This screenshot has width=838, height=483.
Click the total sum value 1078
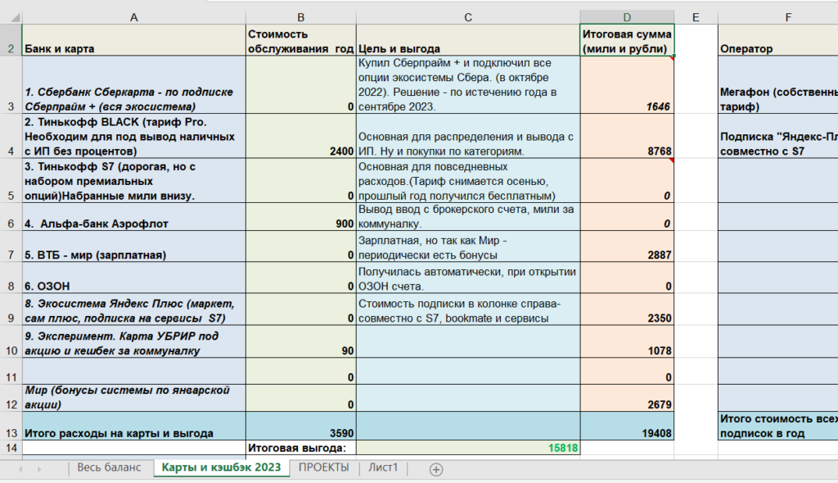pyautogui.click(x=627, y=342)
